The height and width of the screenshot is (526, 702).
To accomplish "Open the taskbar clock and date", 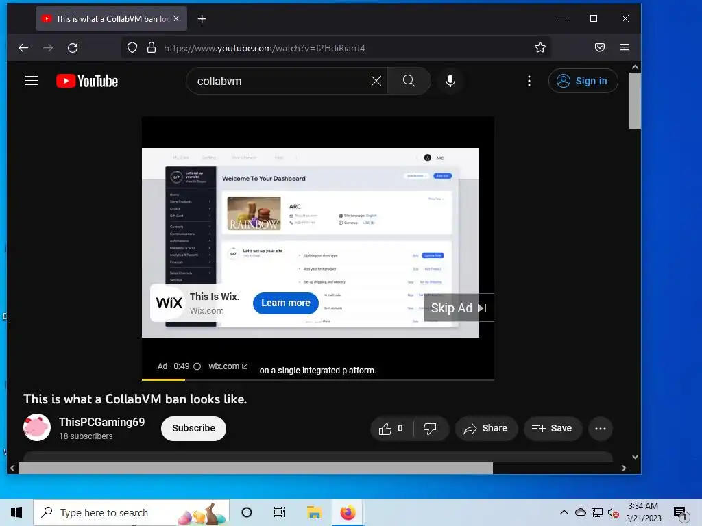I will [x=643, y=512].
